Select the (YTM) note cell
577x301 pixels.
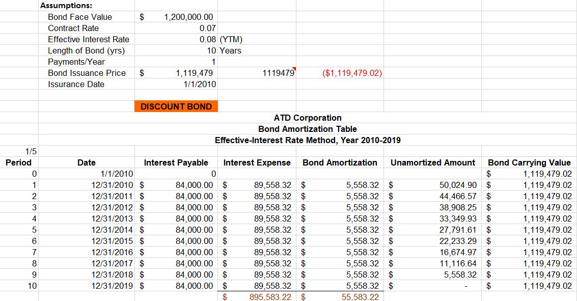231,39
